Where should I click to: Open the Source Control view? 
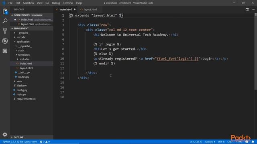[x=5, y=31]
